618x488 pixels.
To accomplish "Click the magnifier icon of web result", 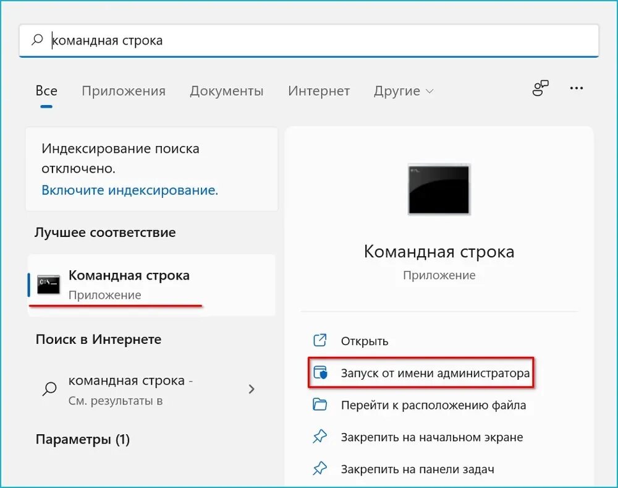I will pos(49,389).
